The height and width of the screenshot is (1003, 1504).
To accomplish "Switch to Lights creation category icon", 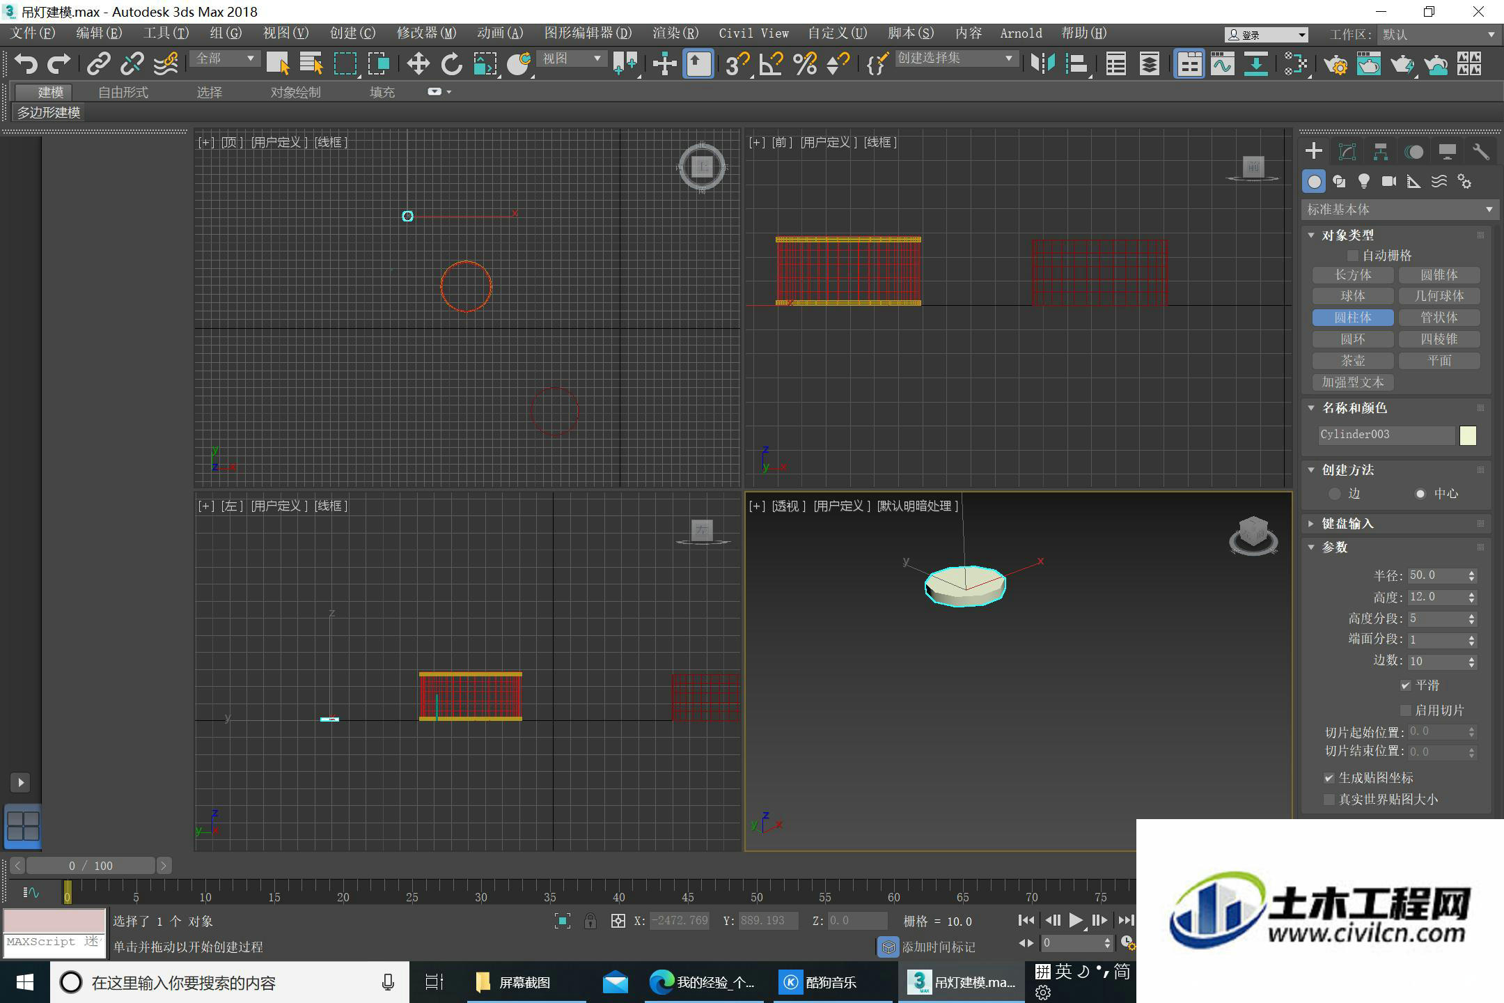I will click(x=1364, y=182).
